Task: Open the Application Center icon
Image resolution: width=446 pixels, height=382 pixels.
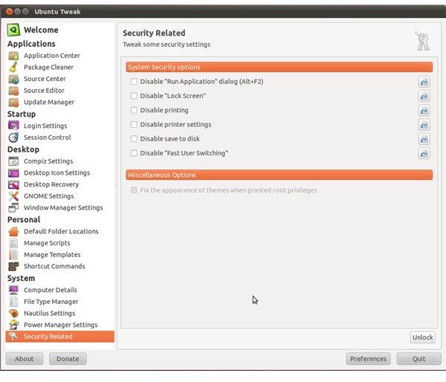Action: pyautogui.click(x=13, y=56)
